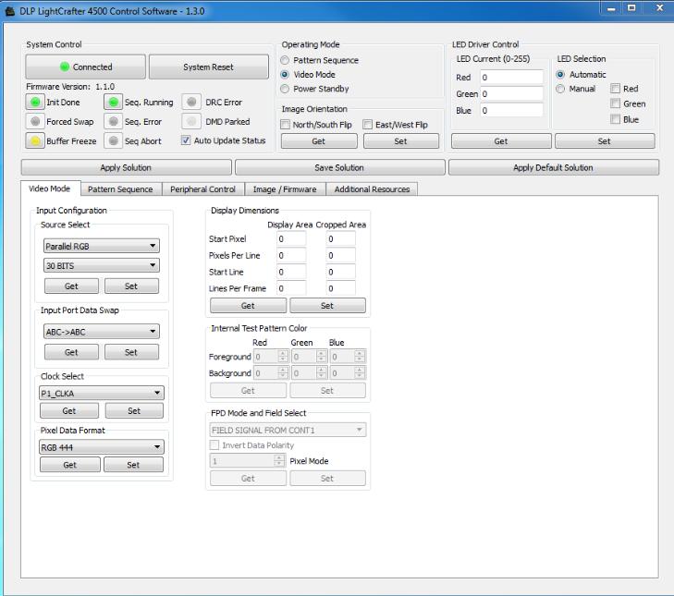Click the yellow Buffer Freeze indicator

(x=35, y=141)
